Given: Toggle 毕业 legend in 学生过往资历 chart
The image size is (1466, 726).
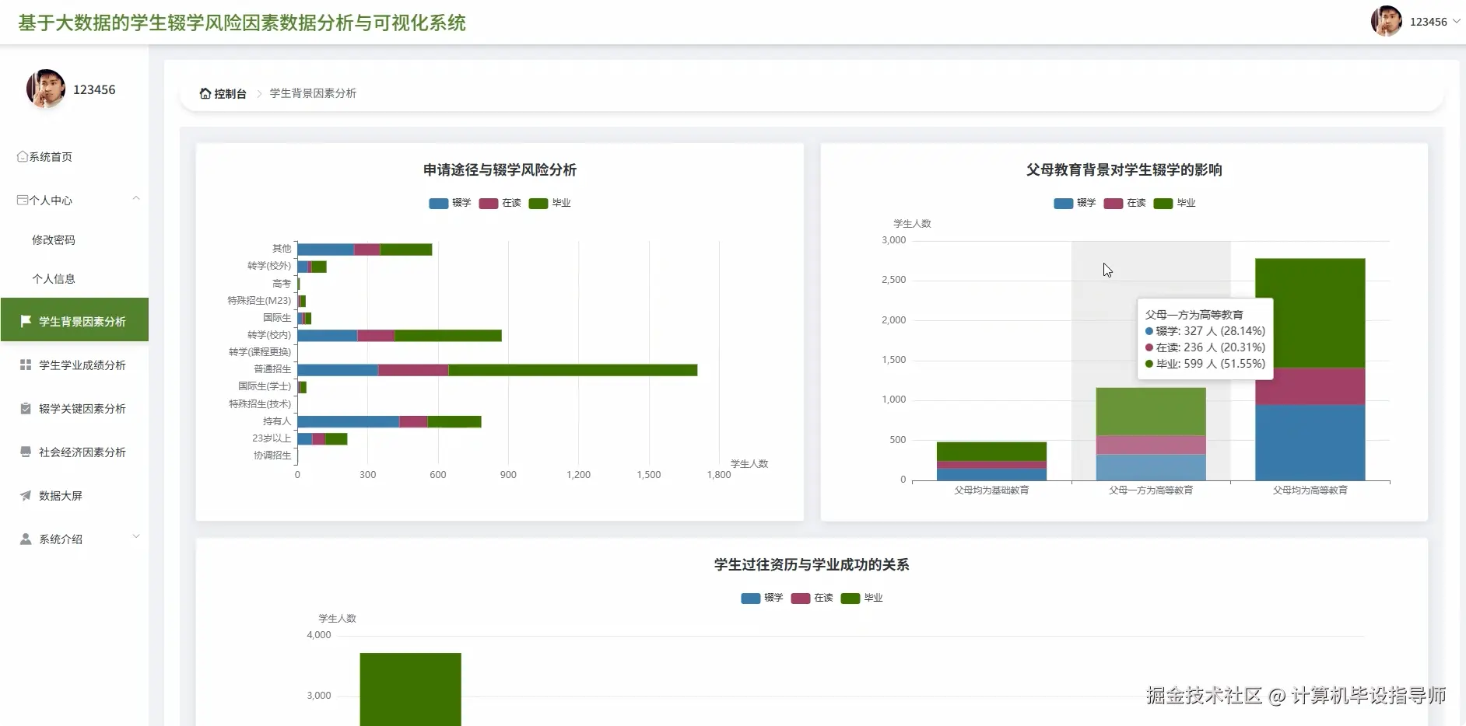Looking at the screenshot, I should click(862, 598).
